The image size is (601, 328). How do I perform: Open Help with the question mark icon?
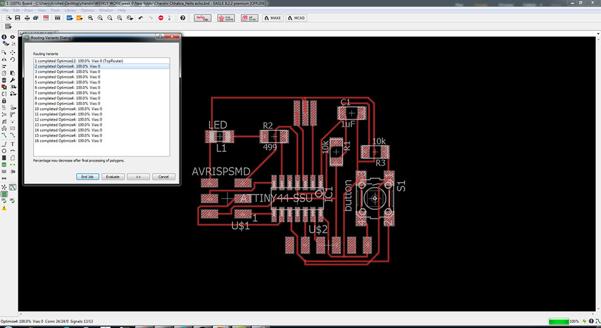point(183,18)
